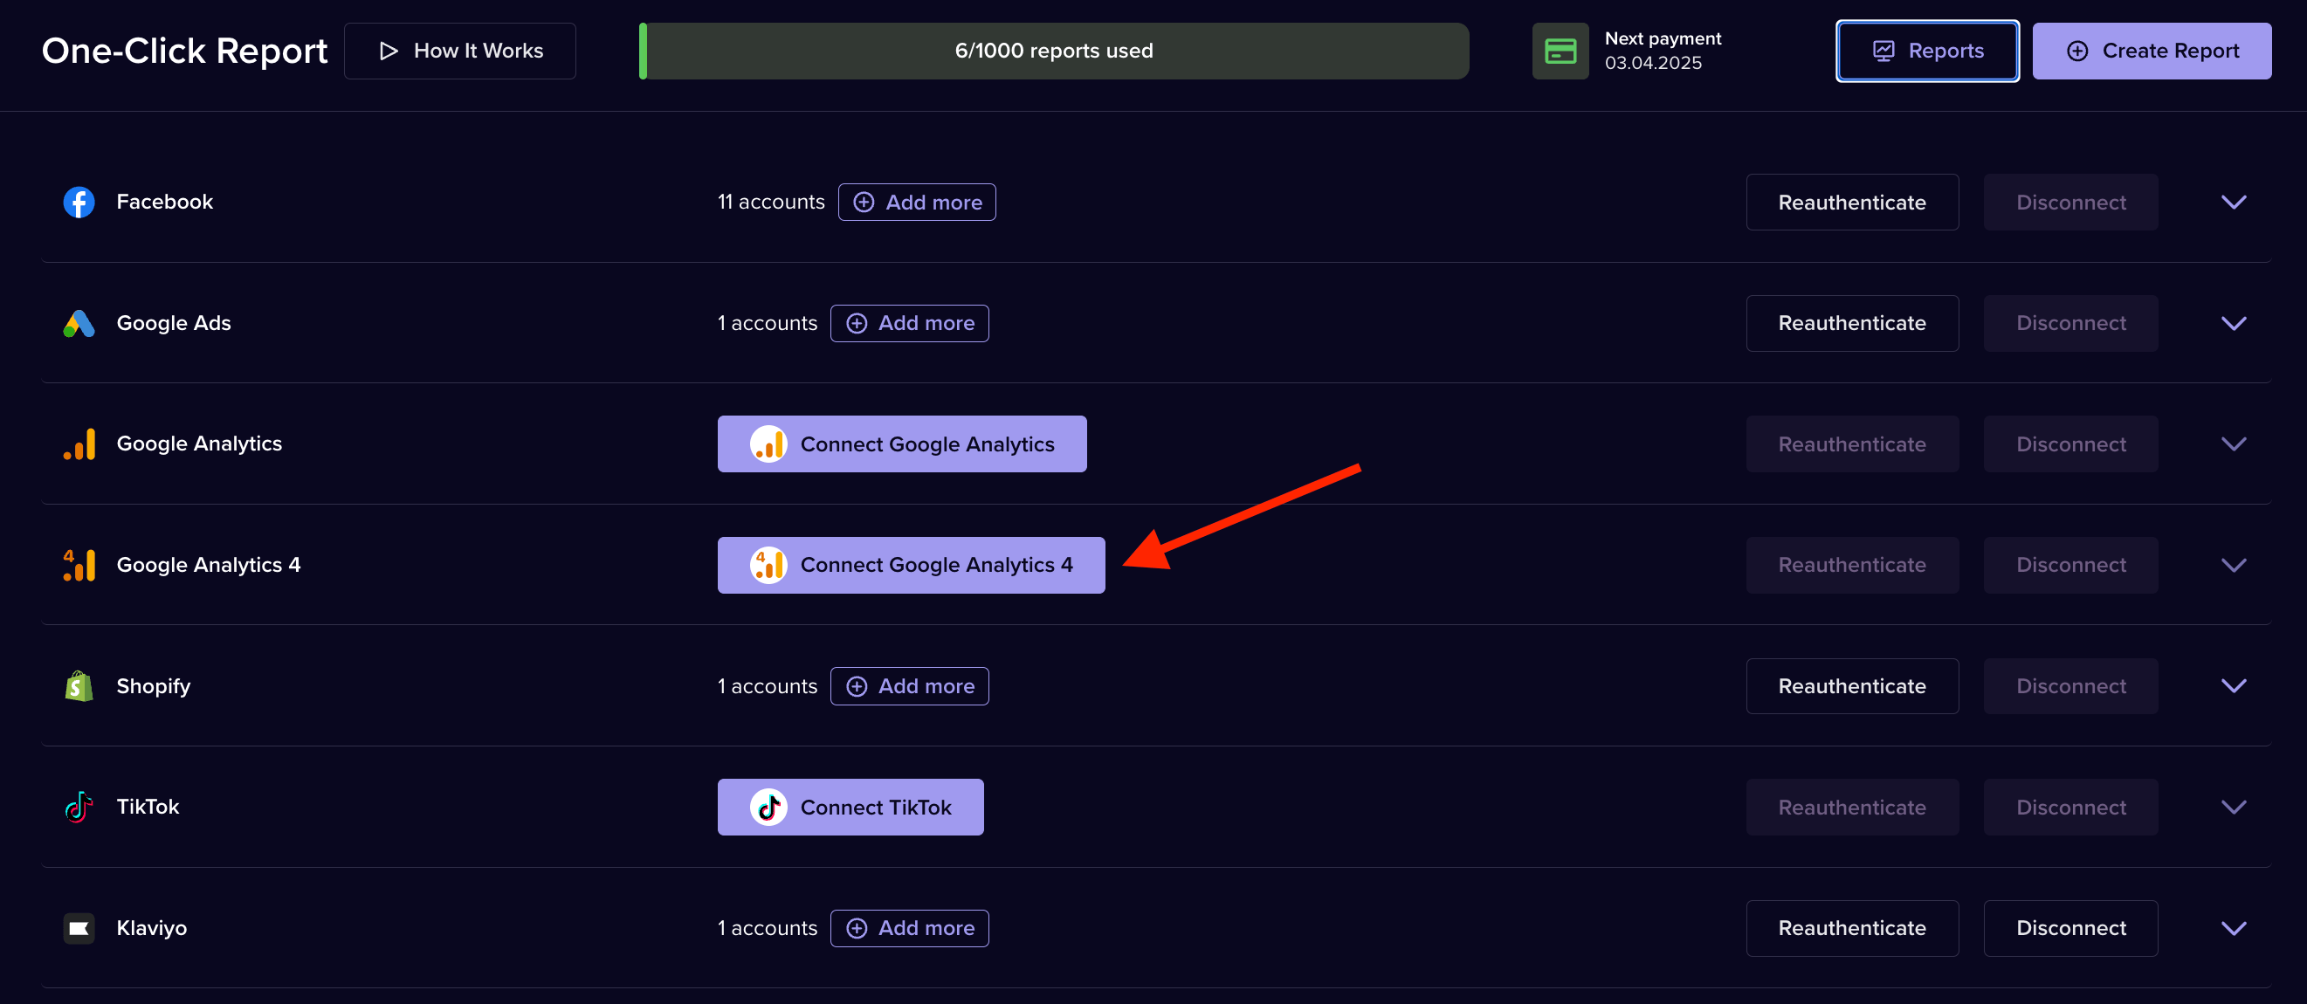Screen dimensions: 2307x1004
Task: Add more Shopify accounts
Action: coord(909,686)
